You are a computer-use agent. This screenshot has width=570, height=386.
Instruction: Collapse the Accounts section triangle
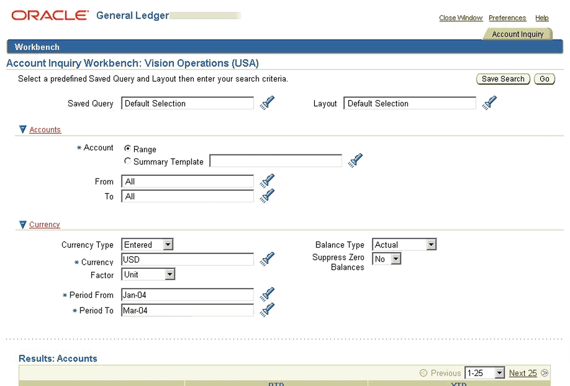tap(22, 129)
